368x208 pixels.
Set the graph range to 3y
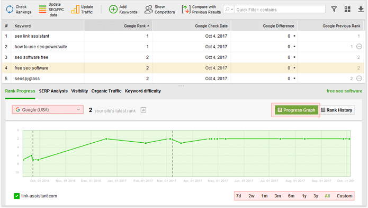point(316,196)
